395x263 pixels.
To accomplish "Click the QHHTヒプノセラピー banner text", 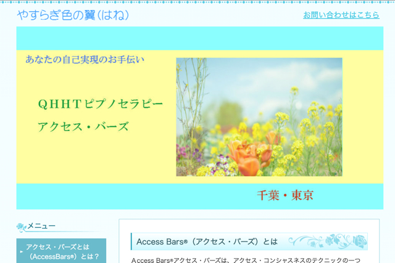I will 100,104.
